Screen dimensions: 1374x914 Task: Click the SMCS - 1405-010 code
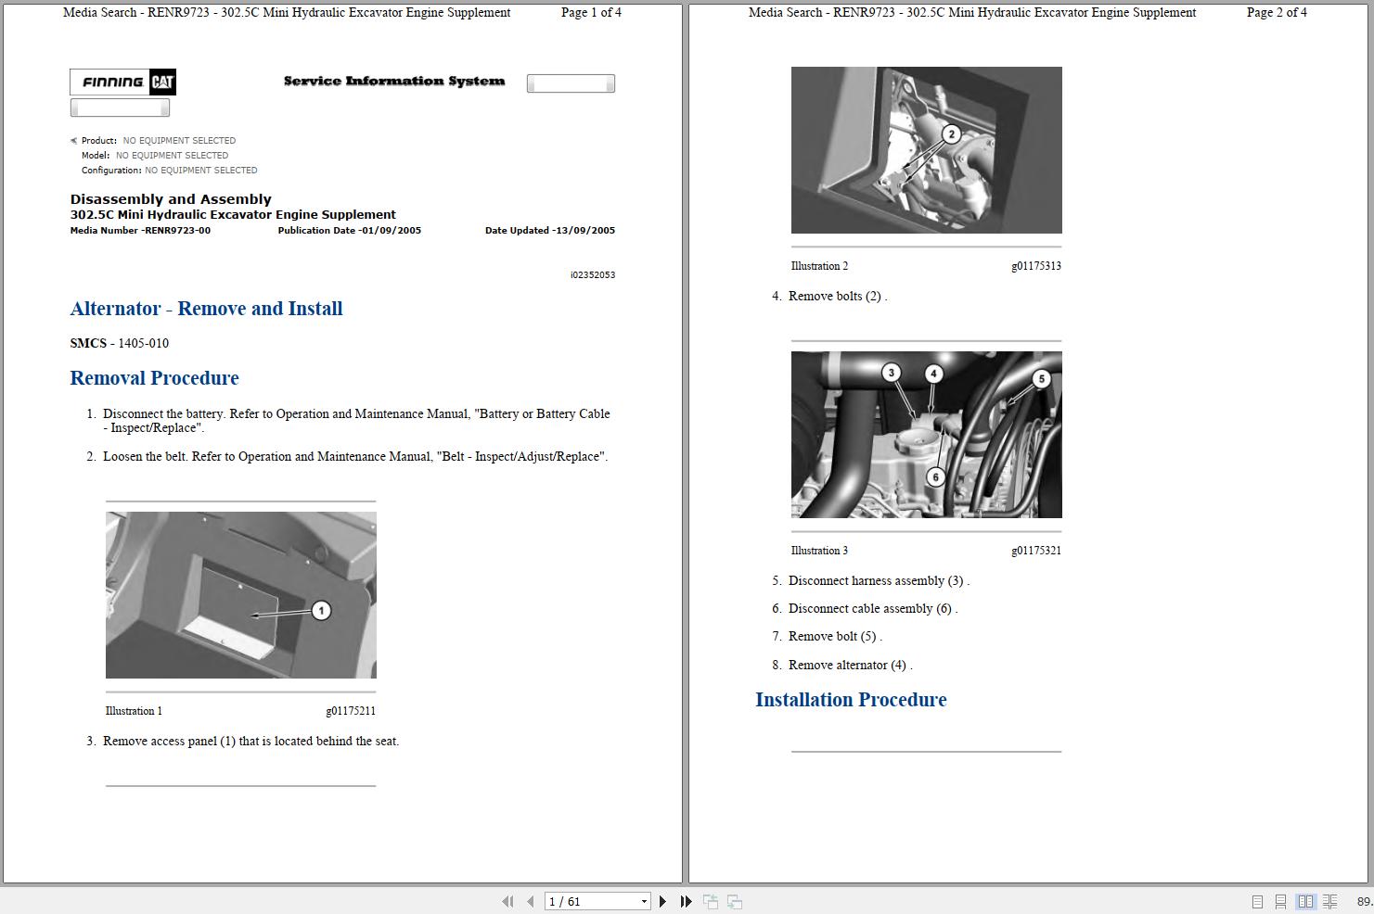point(120,343)
